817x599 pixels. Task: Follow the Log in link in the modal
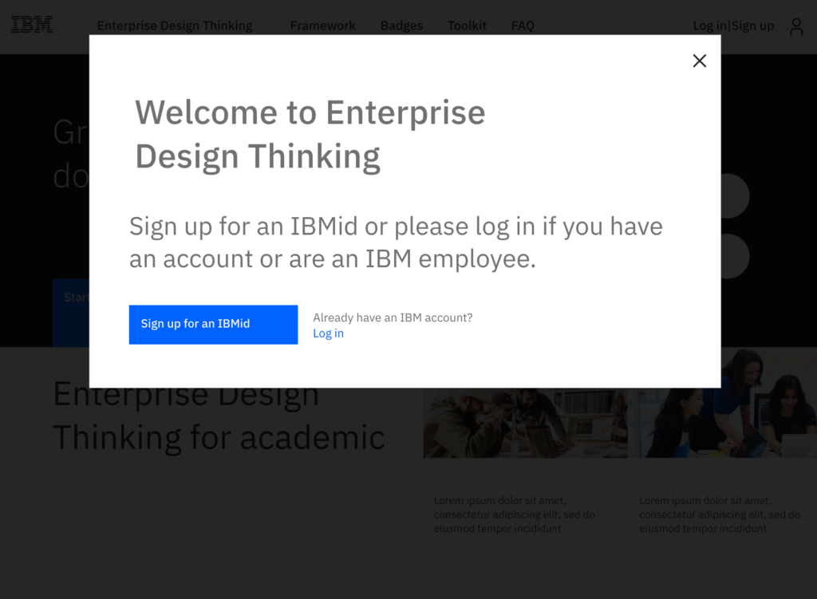point(328,333)
